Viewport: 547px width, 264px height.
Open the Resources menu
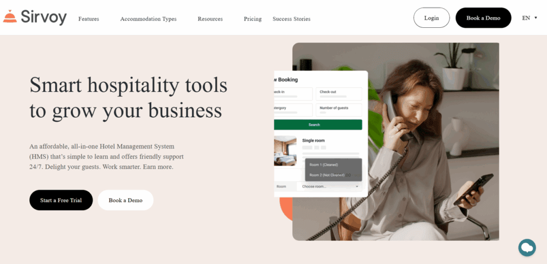click(210, 19)
